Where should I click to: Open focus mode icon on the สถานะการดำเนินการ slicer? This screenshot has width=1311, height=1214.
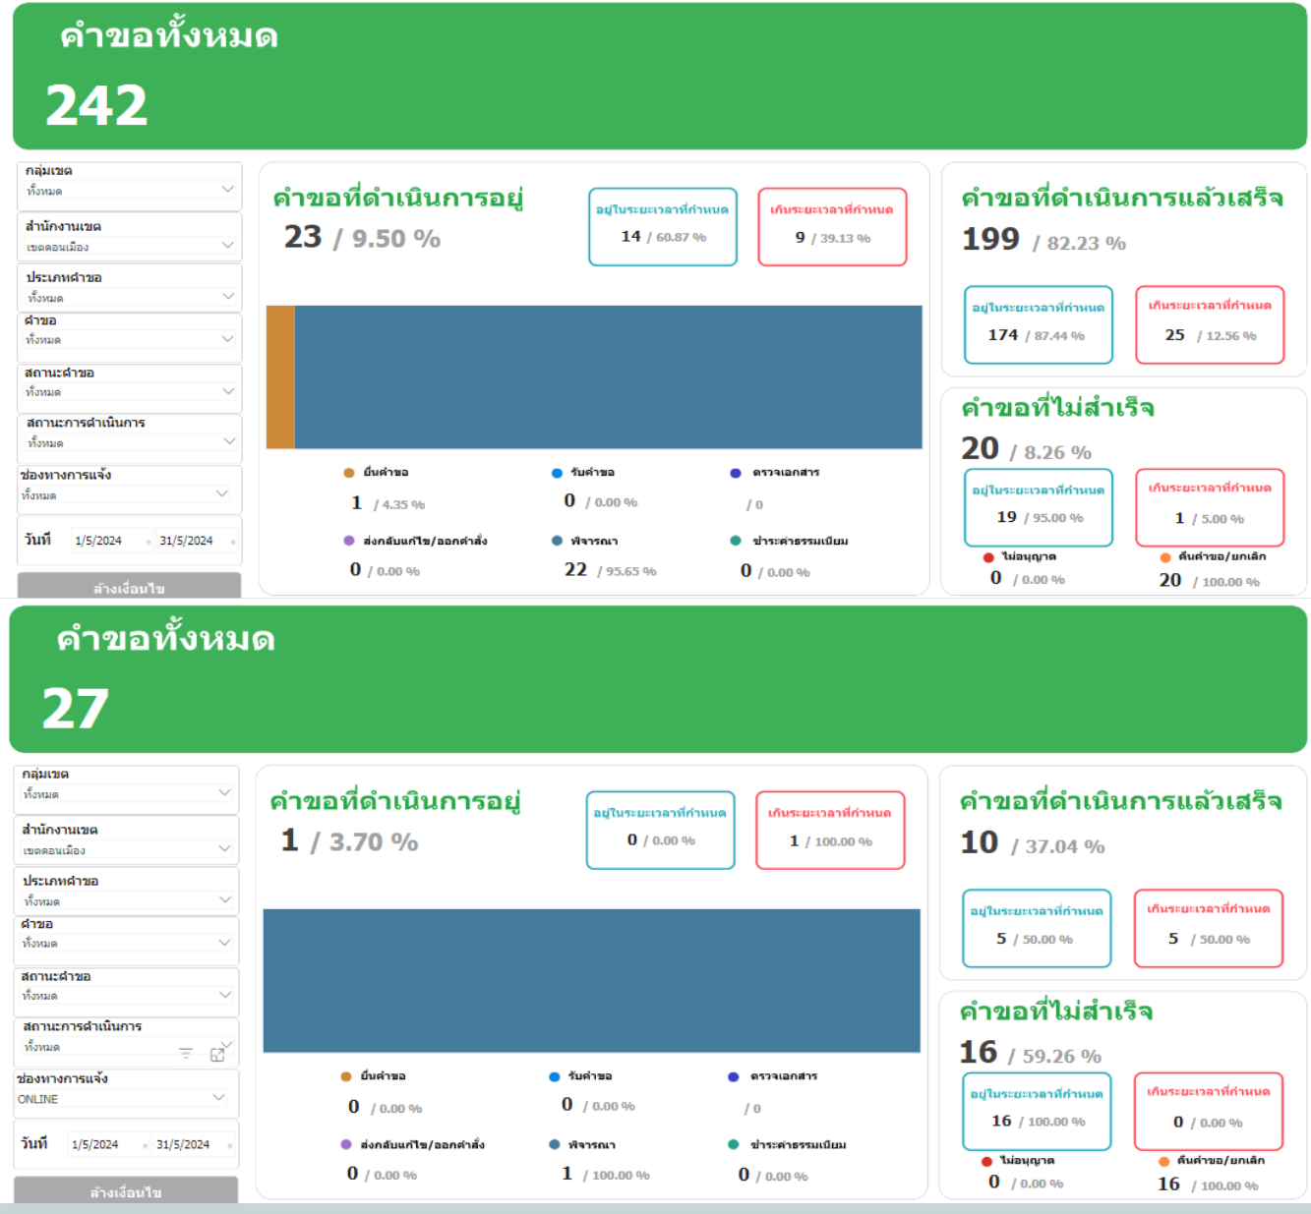pos(217,1055)
